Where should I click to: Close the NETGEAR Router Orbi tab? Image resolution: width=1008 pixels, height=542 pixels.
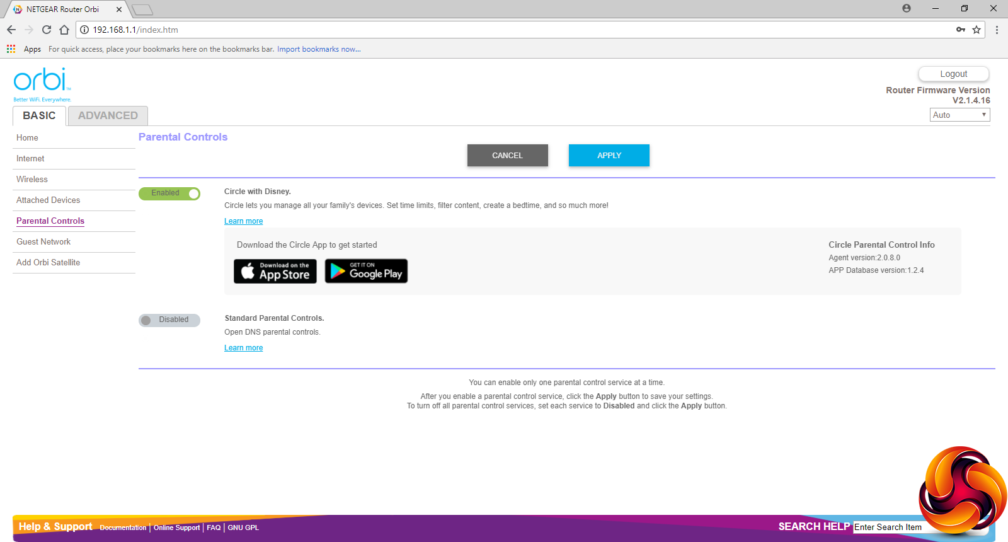pyautogui.click(x=119, y=9)
